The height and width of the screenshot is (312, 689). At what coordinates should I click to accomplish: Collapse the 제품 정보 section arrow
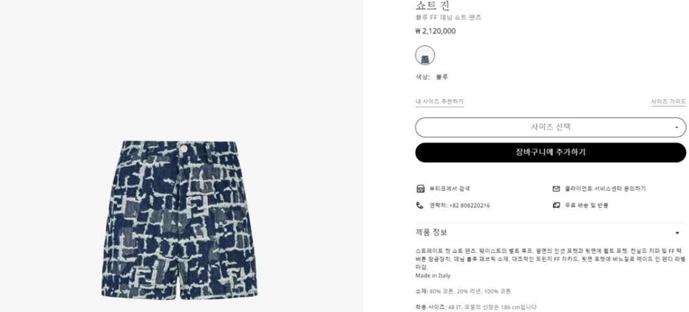tap(677, 233)
